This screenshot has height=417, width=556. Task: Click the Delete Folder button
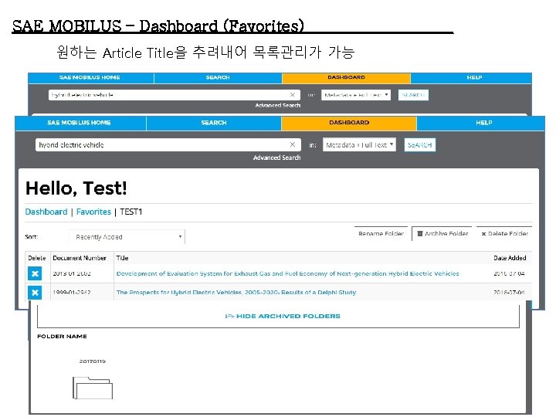pos(504,233)
